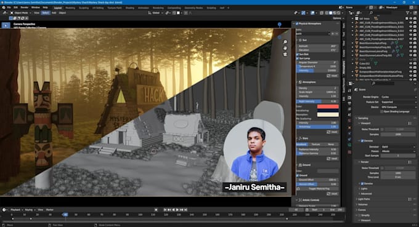
Task: Toggle camera view gizmo icon
Action: click(285, 54)
